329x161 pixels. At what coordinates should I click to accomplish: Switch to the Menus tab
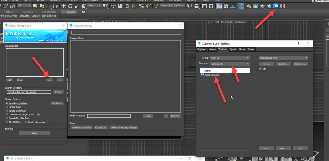point(242,49)
